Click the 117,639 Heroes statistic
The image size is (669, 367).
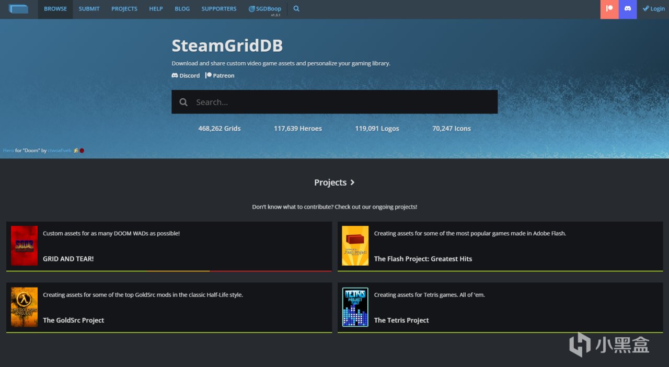pos(298,129)
